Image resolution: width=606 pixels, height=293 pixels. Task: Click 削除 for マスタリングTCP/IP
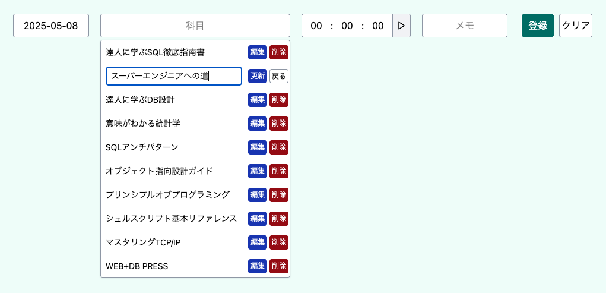coord(279,242)
